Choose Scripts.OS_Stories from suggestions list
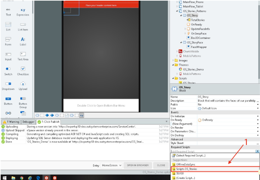The image size is (260, 180). point(186,169)
